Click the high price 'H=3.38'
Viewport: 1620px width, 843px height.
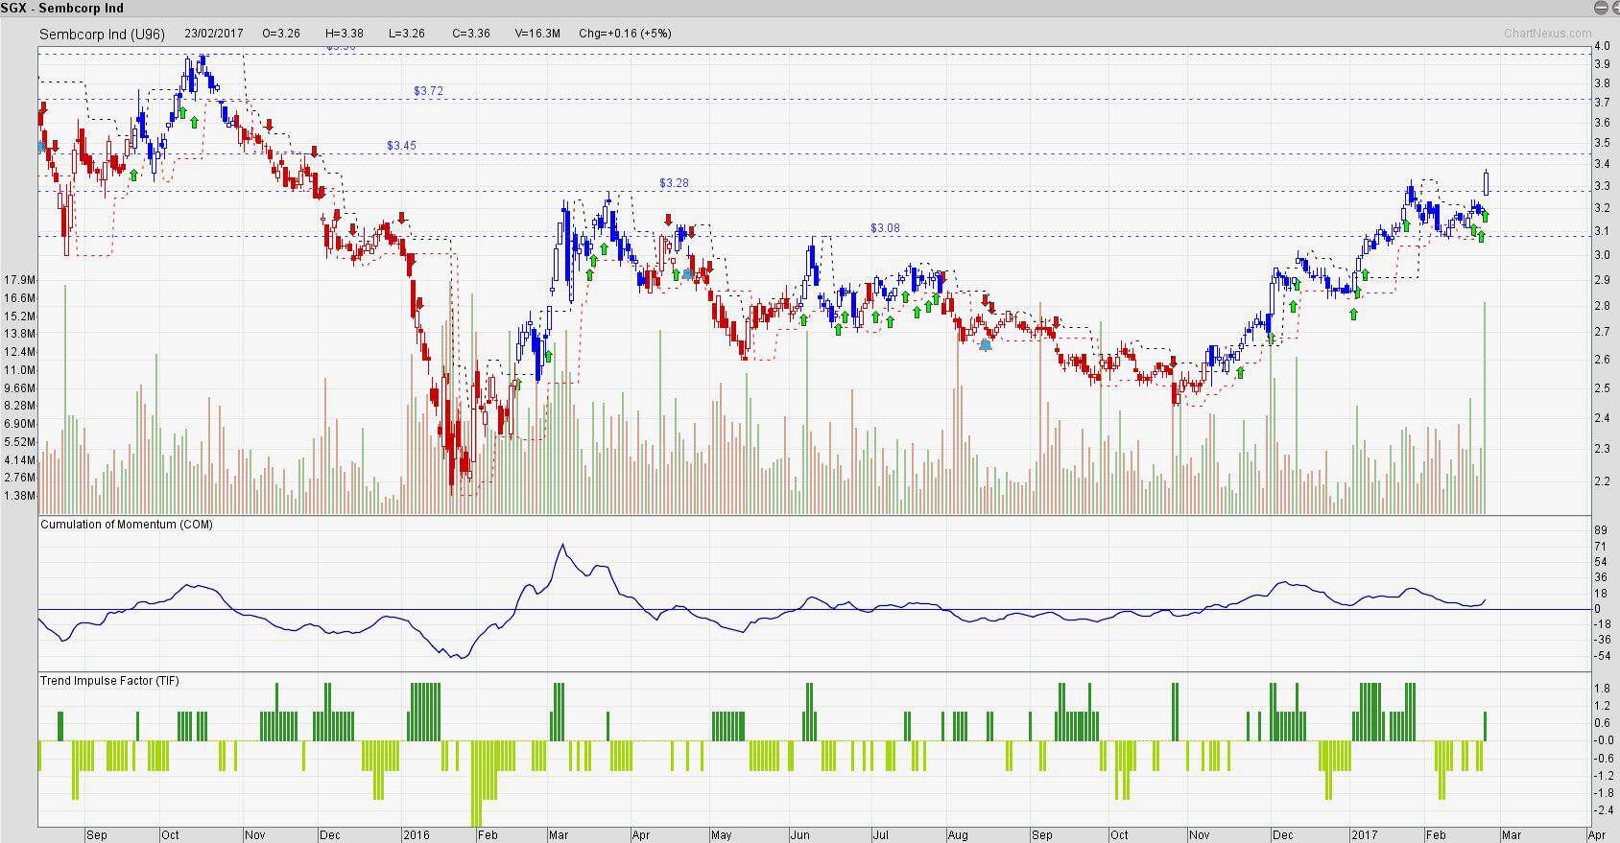point(344,33)
